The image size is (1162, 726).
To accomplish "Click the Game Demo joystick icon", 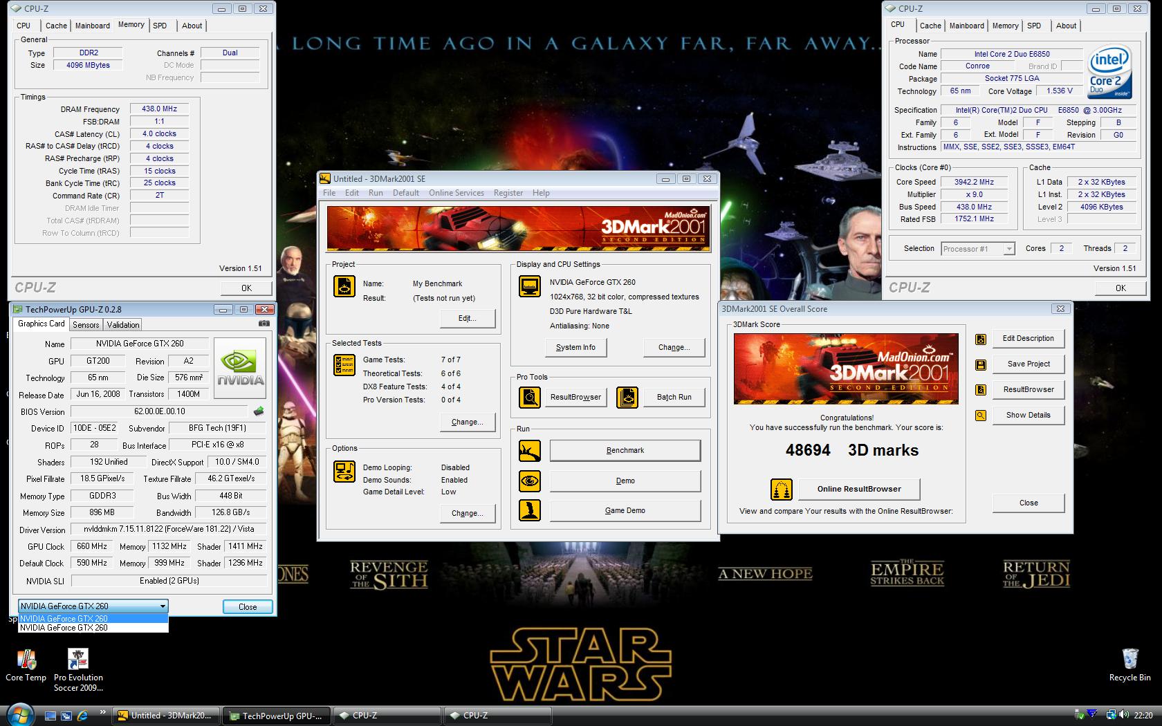I will click(530, 510).
